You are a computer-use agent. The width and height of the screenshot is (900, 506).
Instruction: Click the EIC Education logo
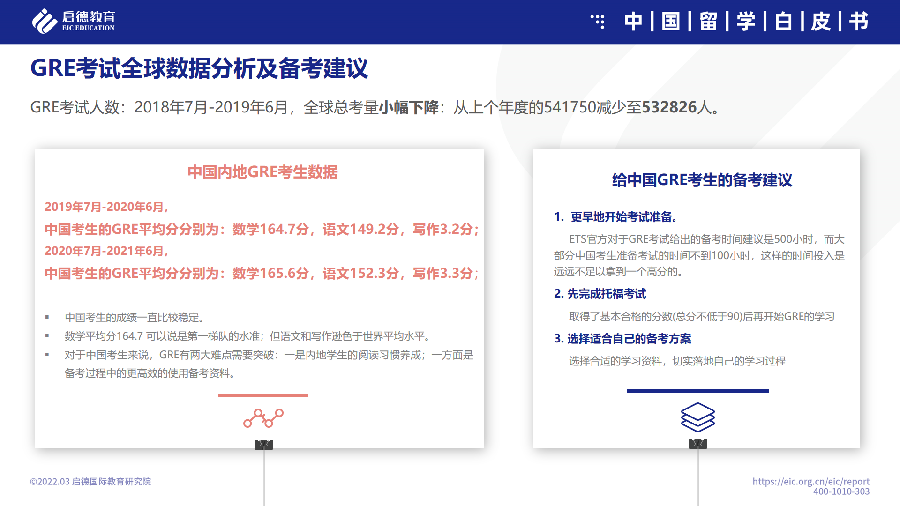74,21
